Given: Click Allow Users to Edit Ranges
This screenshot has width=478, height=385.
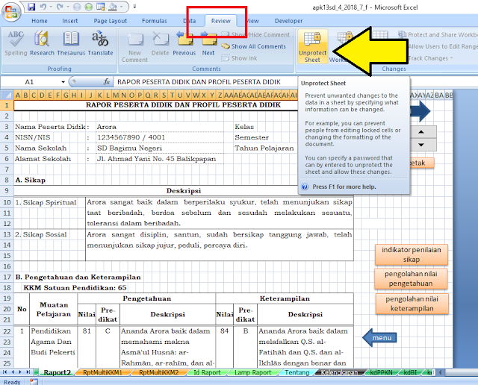Looking at the screenshot, I should coord(442,46).
